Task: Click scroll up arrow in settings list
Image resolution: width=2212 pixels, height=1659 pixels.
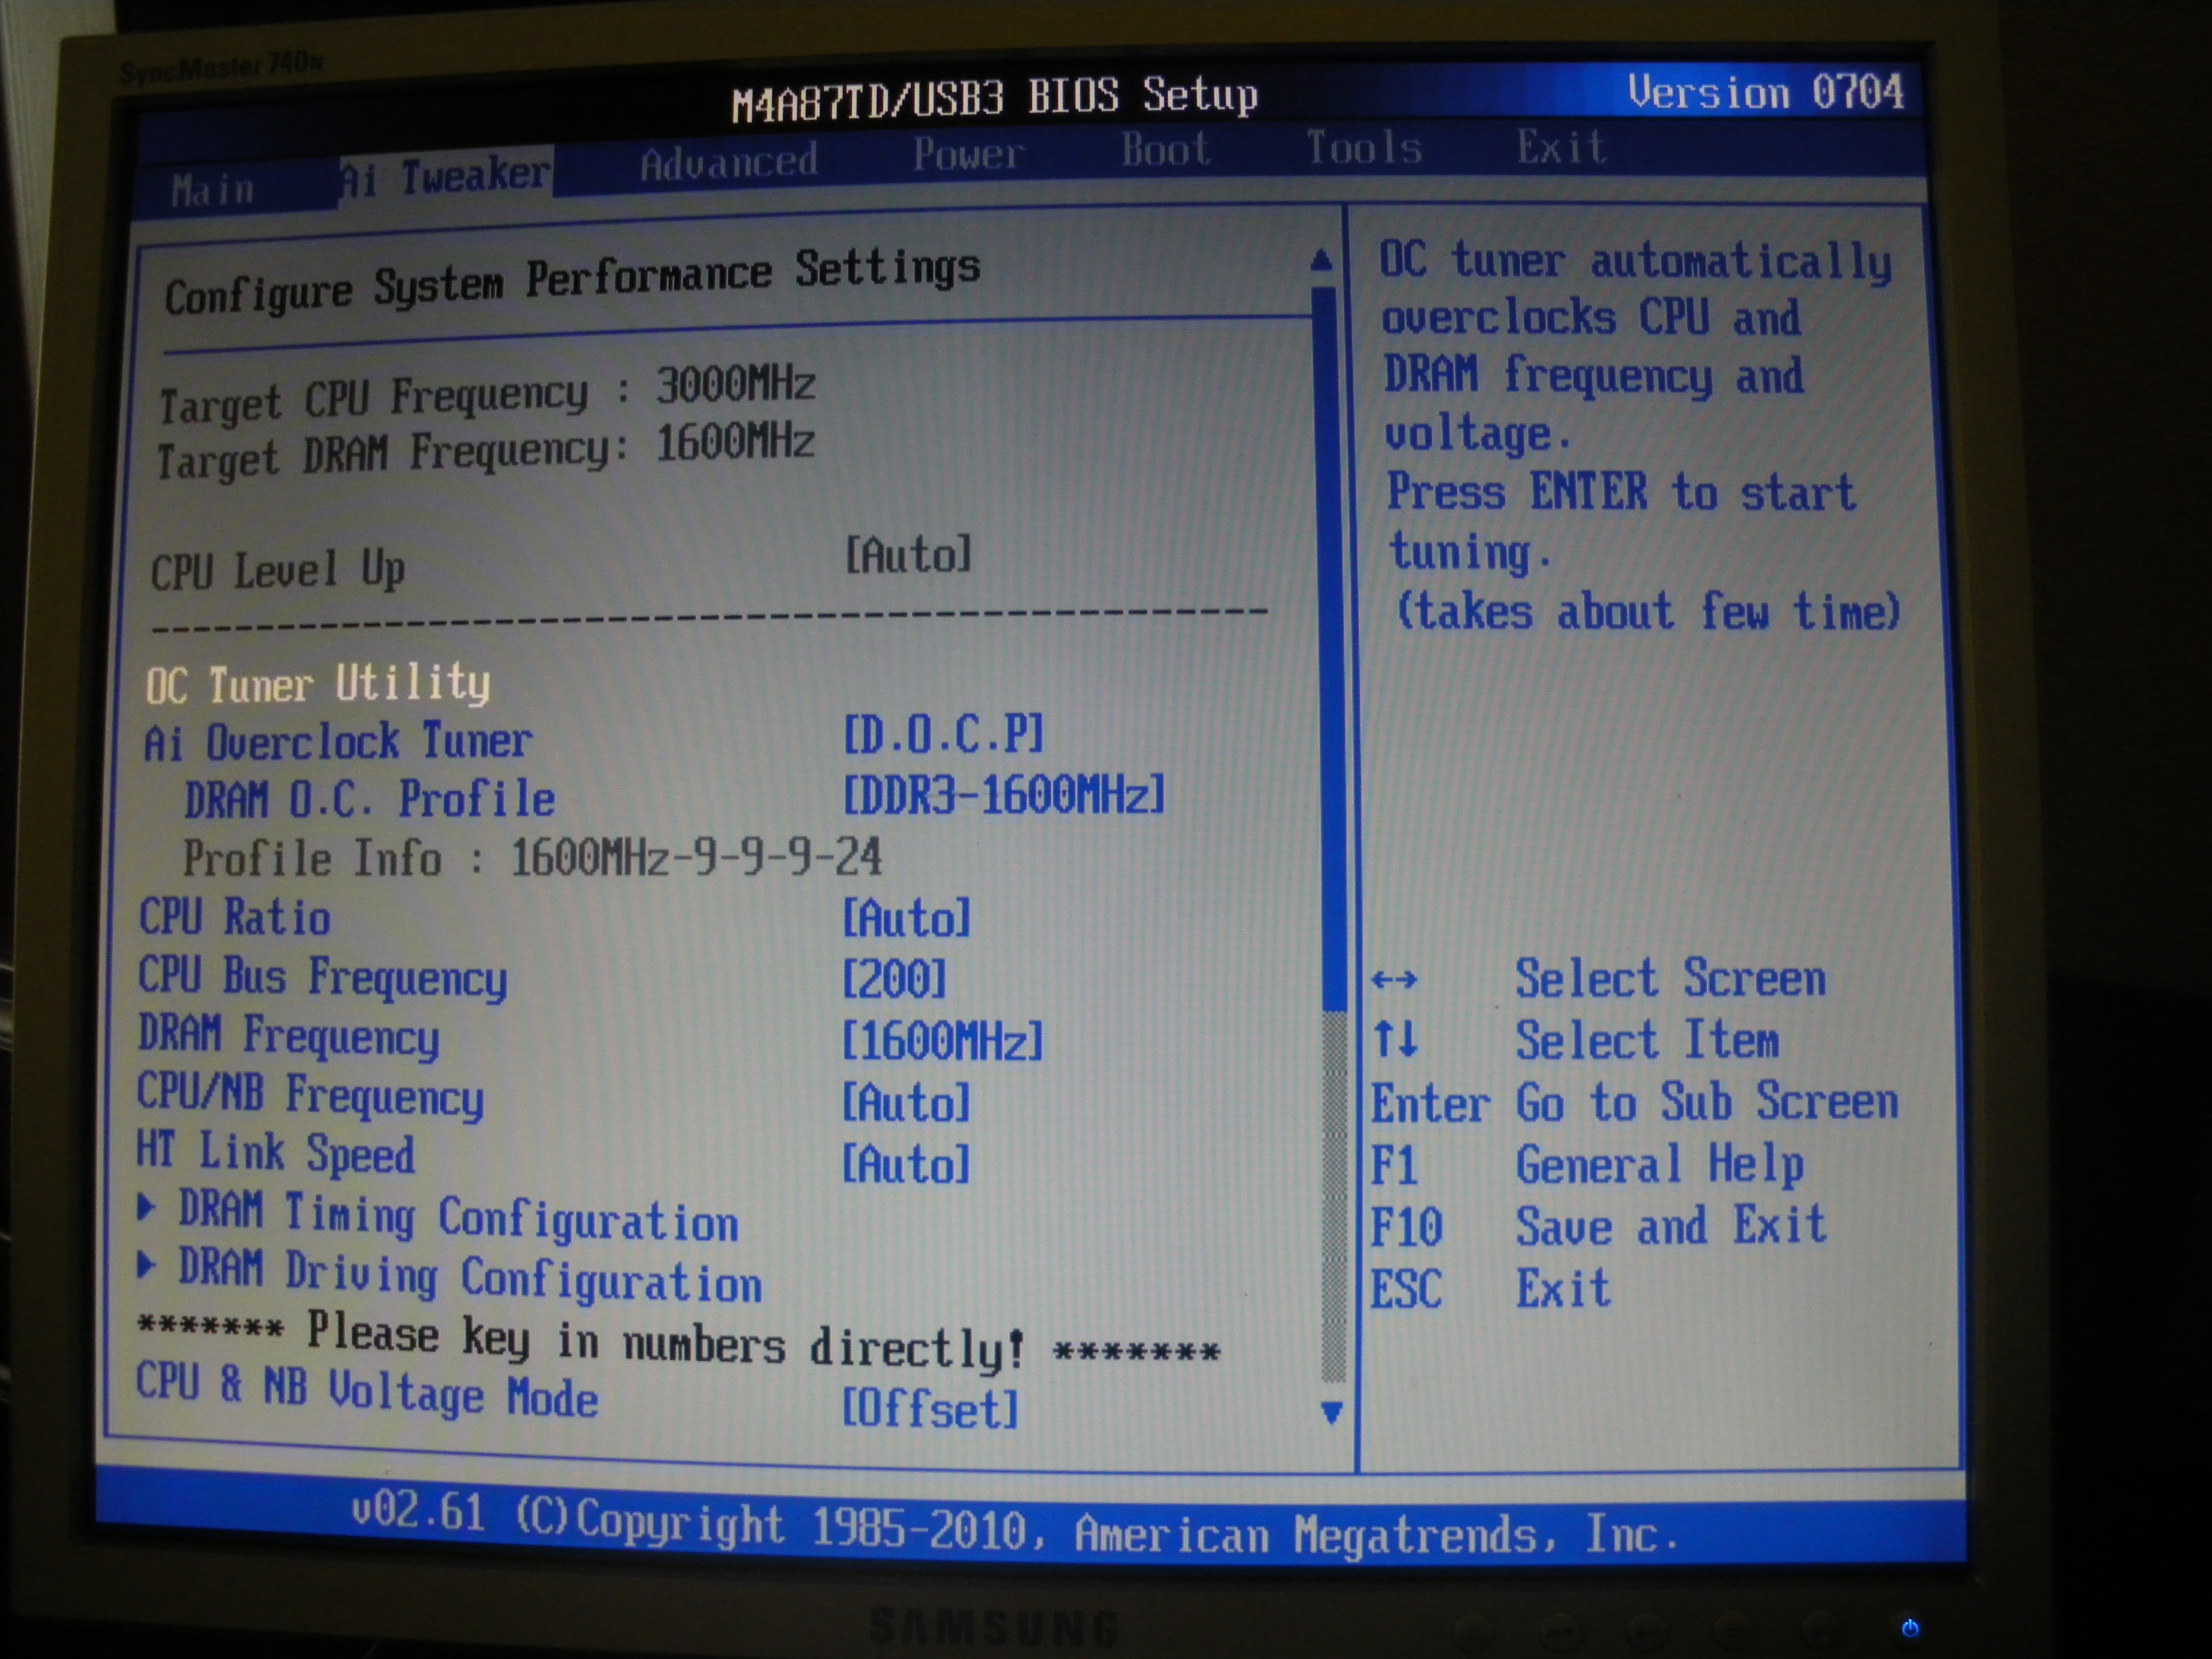Action: click(1321, 261)
